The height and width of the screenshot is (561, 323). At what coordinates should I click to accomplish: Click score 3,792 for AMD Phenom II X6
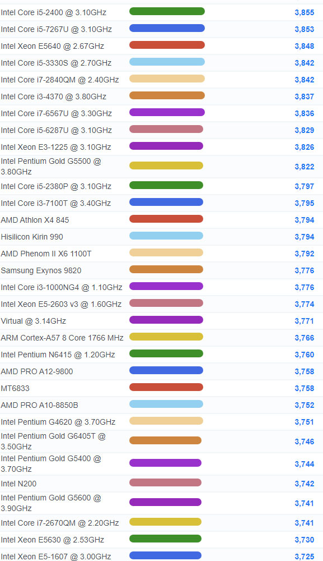click(x=305, y=254)
